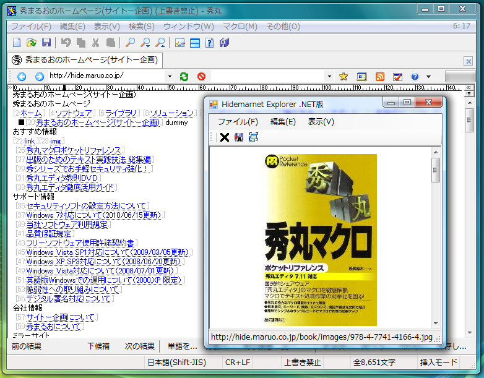Screen dimensions: 484x378
Task: Click the yellow star favorites icon
Action: click(x=344, y=76)
